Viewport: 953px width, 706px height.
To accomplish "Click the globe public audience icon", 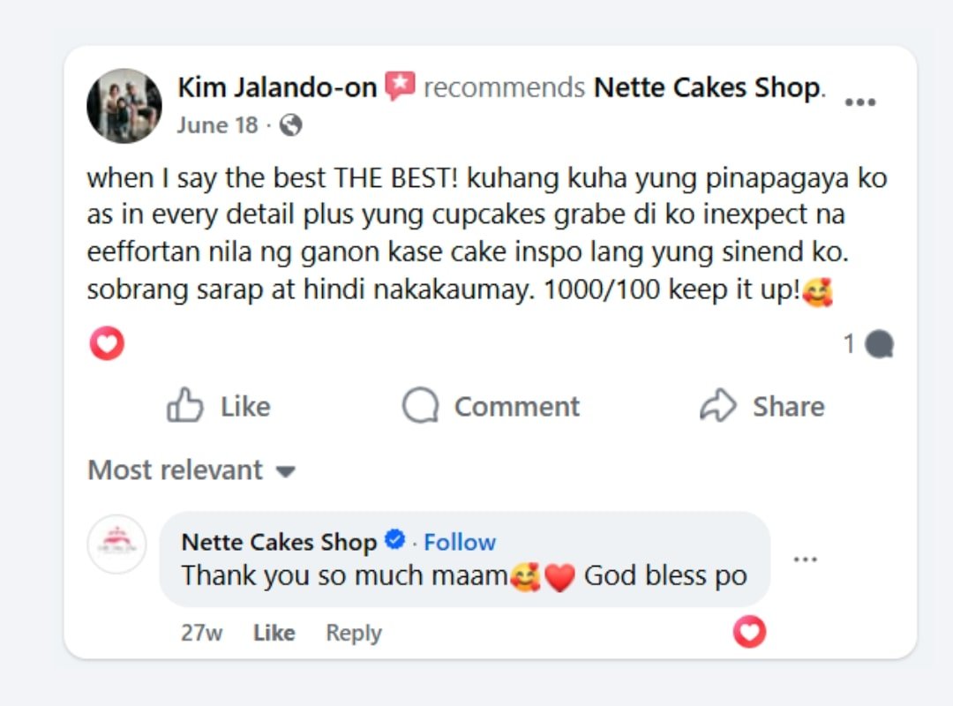I will 290,126.
